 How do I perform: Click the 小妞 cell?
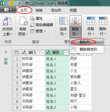tap(80, 107)
